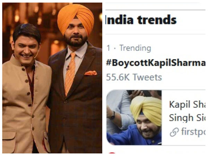
Task: Click the wristwatch in the news thumbnail
Action: tap(112, 115)
